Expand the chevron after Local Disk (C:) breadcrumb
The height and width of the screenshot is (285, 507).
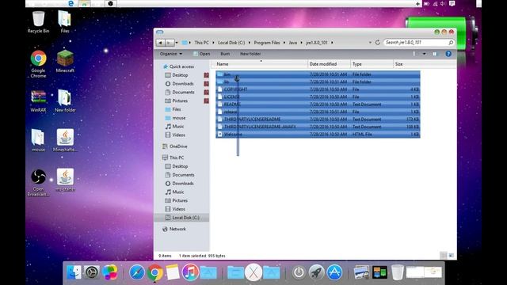click(249, 43)
